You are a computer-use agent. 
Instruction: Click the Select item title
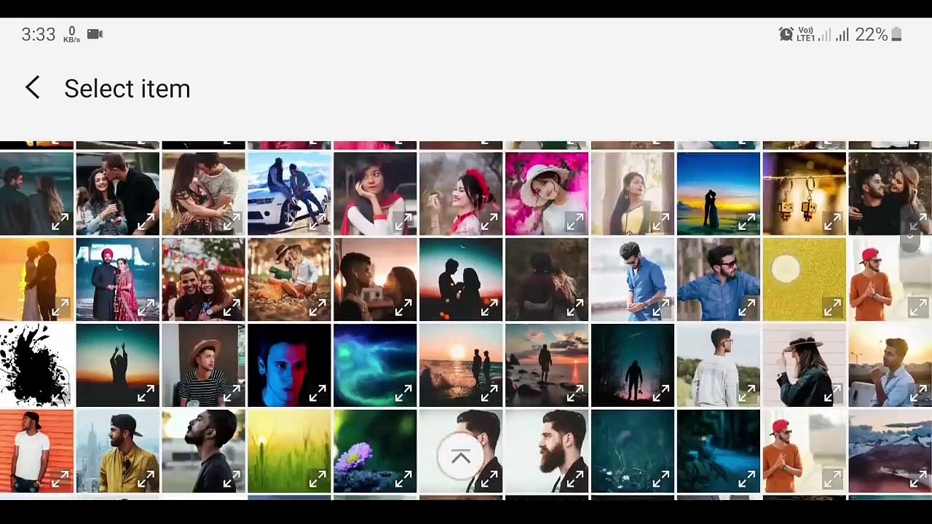pos(127,88)
